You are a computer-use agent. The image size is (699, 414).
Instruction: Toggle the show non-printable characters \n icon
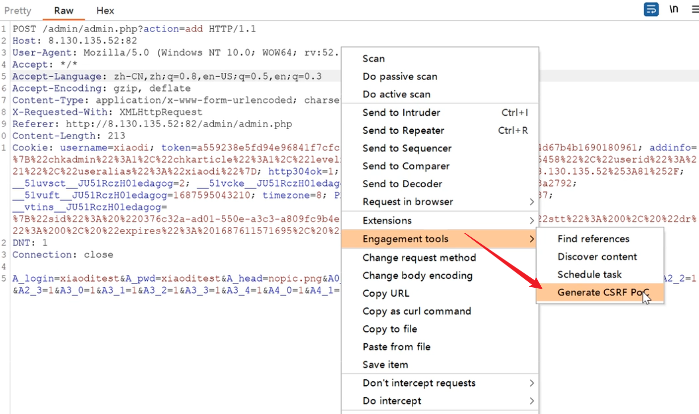[x=674, y=9]
